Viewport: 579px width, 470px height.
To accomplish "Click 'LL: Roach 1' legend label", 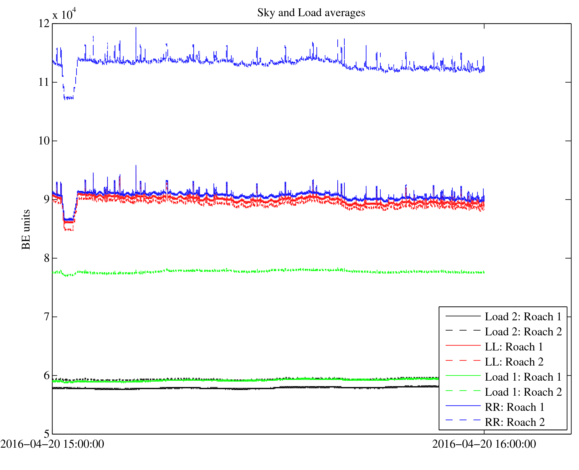I will point(514,347).
